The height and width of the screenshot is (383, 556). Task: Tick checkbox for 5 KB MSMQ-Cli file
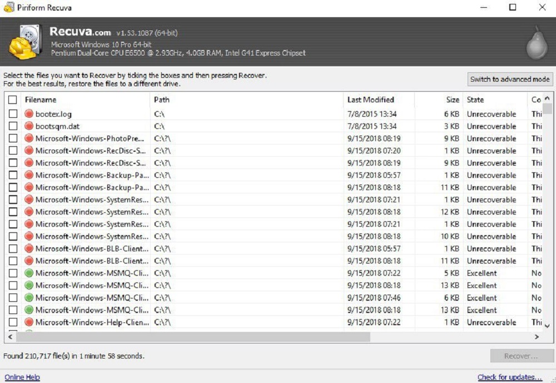coord(13,273)
